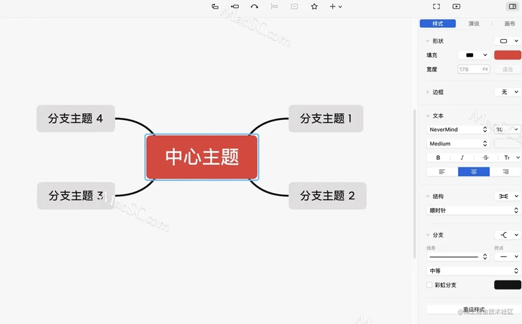Enter ZEN full-screen mode icon

[437, 7]
